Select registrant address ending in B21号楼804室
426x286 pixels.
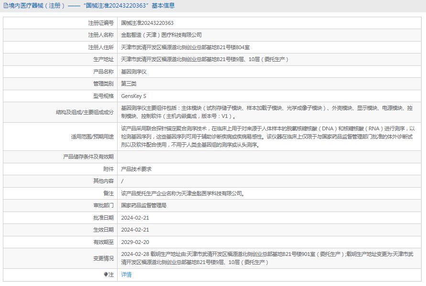(186, 47)
